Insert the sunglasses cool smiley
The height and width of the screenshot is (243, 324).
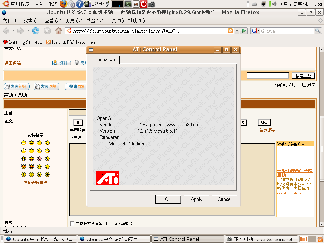point(39,151)
